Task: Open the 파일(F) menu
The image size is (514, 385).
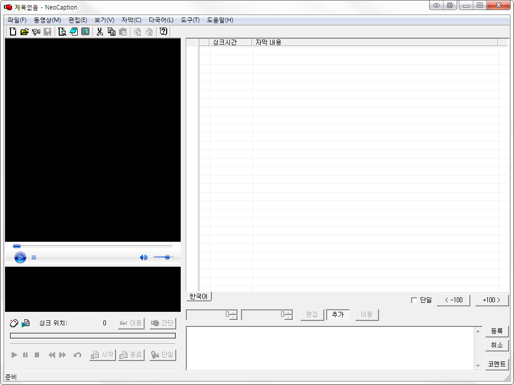Action: [x=17, y=20]
